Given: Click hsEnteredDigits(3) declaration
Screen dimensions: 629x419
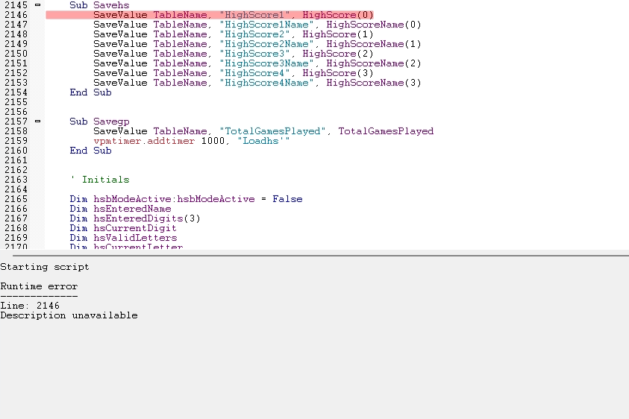Looking at the screenshot, I should pyautogui.click(x=147, y=218).
